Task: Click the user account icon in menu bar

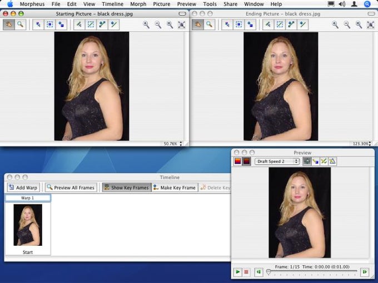Action: [x=354, y=4]
